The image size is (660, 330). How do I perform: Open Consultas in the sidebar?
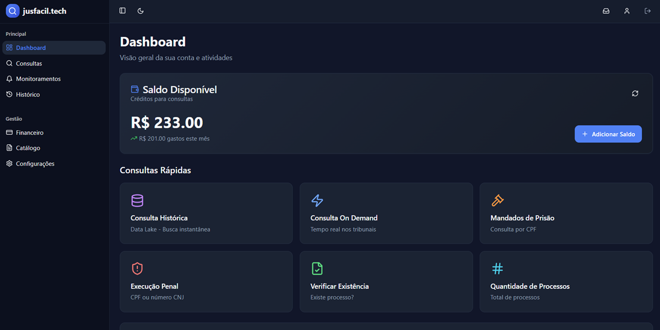tap(29, 63)
